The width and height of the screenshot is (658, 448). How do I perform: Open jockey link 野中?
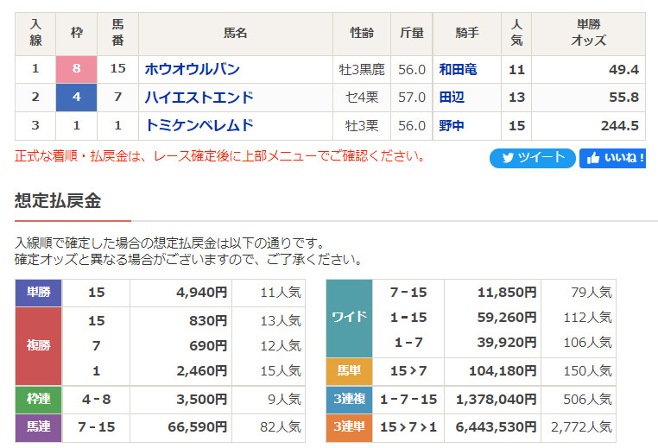tap(452, 125)
